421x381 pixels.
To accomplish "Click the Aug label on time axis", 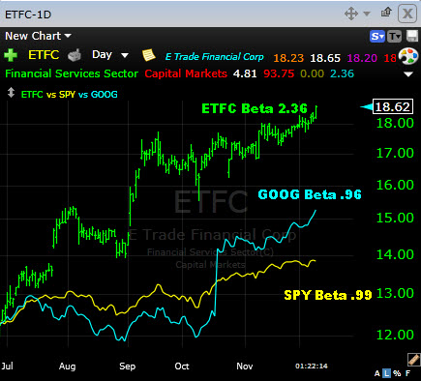I will tap(67, 366).
